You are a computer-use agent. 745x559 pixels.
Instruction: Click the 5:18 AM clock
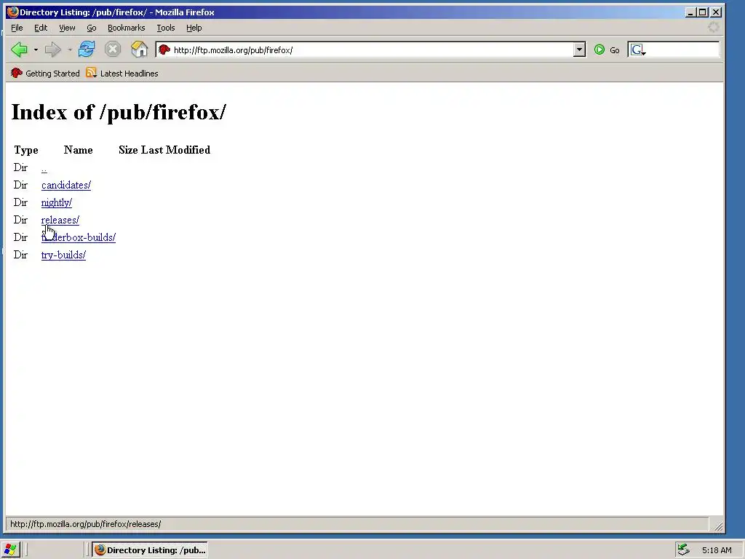coord(717,550)
